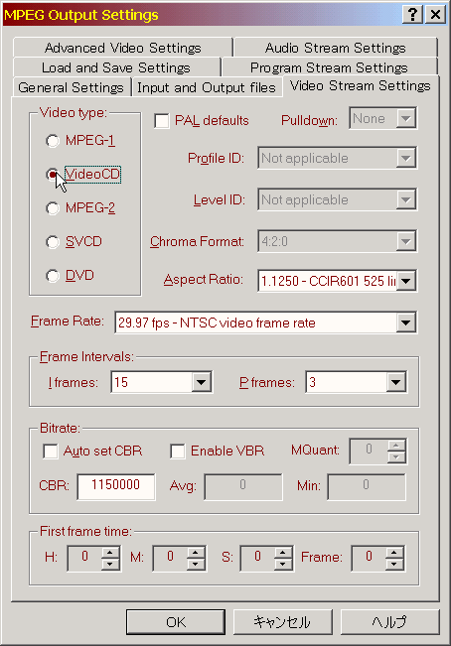Image resolution: width=451 pixels, height=646 pixels.
Task: Decrease the M minutes stepper value
Action: tap(196, 564)
